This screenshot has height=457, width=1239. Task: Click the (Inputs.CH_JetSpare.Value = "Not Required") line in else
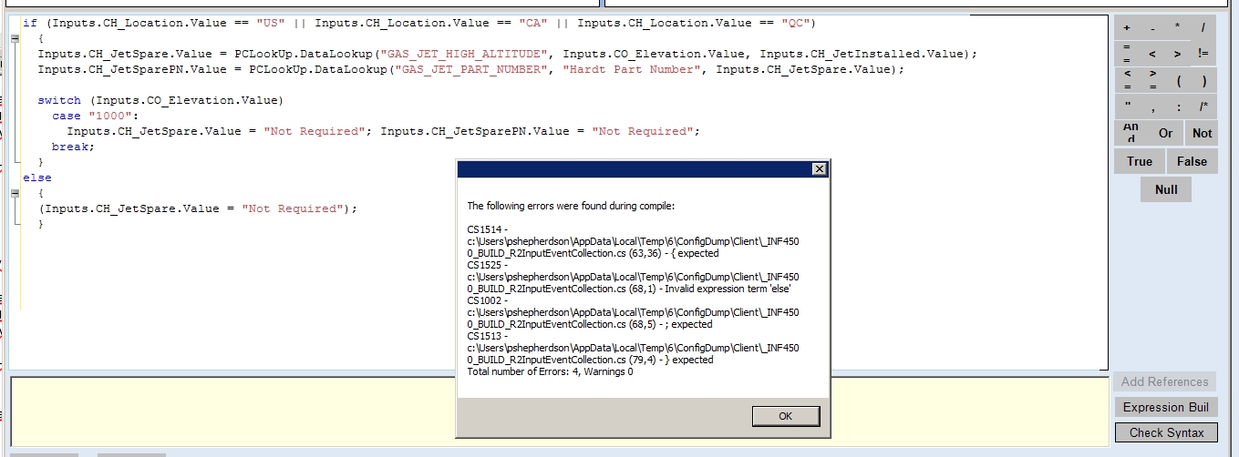(x=198, y=208)
